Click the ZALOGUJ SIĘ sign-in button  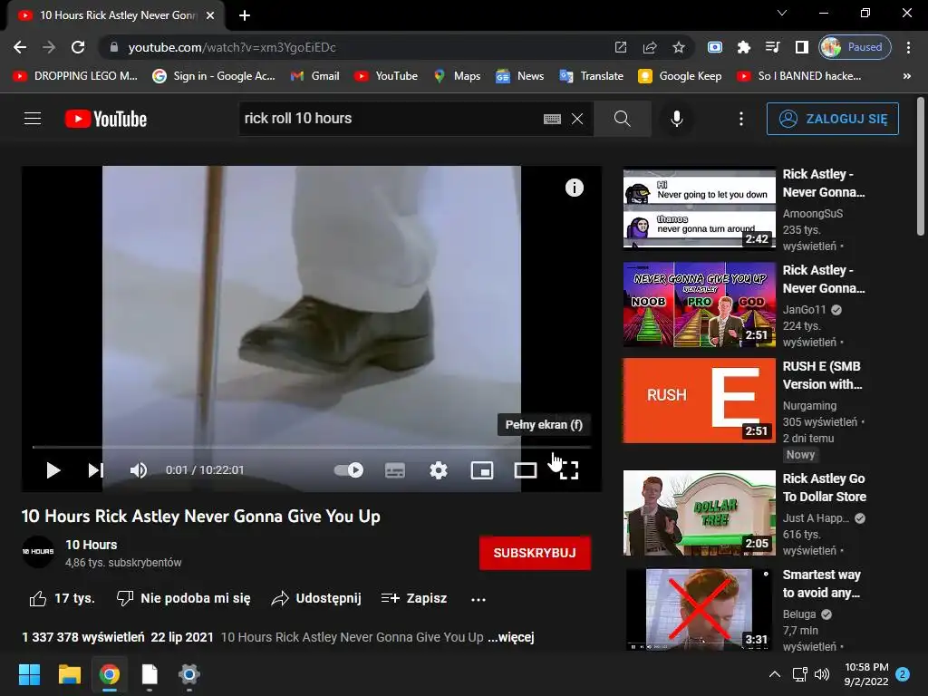coord(832,119)
